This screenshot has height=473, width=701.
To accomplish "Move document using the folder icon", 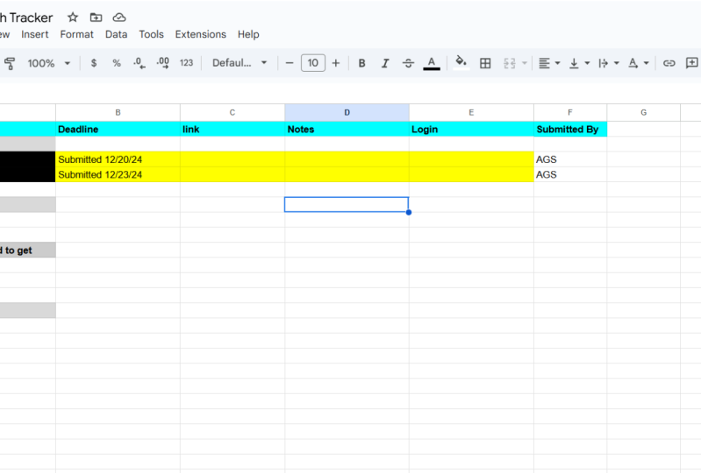I will click(96, 18).
